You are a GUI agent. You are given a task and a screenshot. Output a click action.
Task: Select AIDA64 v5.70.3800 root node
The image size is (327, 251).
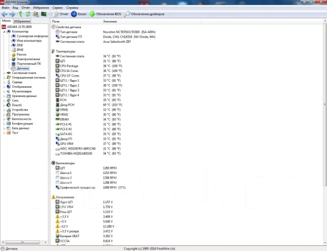click(19, 27)
